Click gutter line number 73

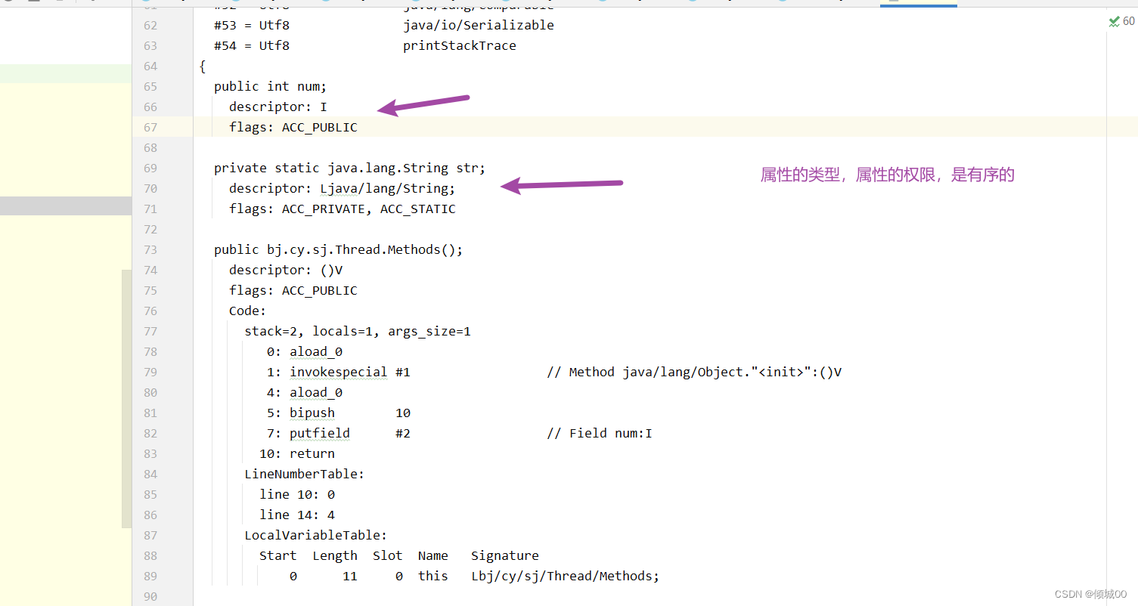click(150, 249)
